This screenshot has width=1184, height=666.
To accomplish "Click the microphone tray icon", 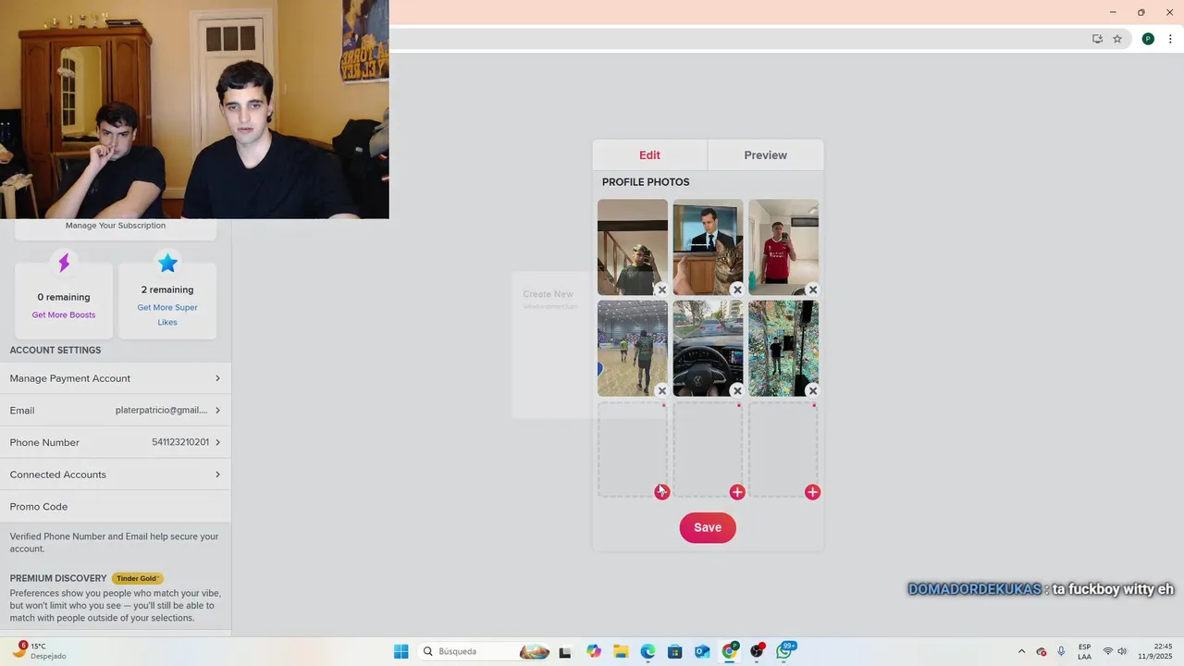I will pyautogui.click(x=1061, y=651).
